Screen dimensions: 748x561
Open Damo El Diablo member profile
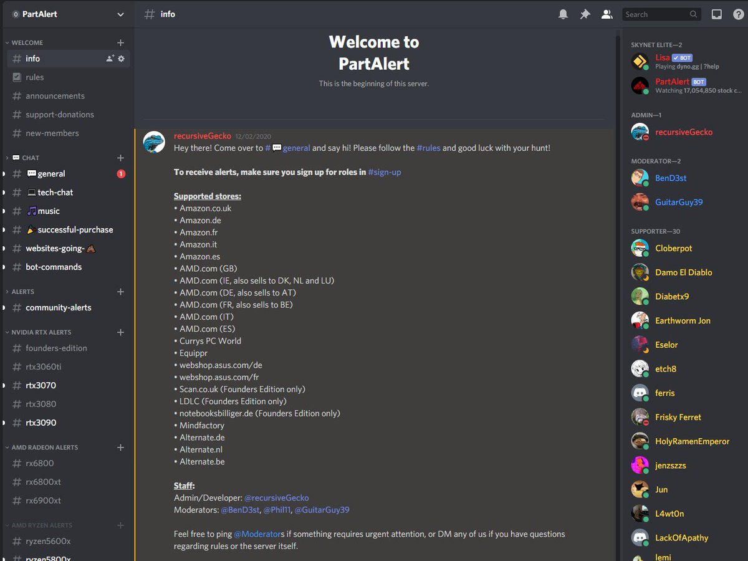pos(685,273)
